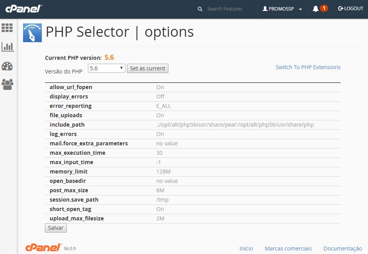Follow the Início footer link
Image resolution: width=368 pixels, height=254 pixels.
pyautogui.click(x=246, y=249)
